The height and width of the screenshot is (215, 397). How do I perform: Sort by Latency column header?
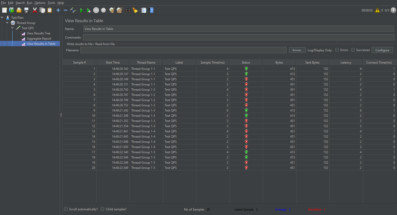click(346, 63)
